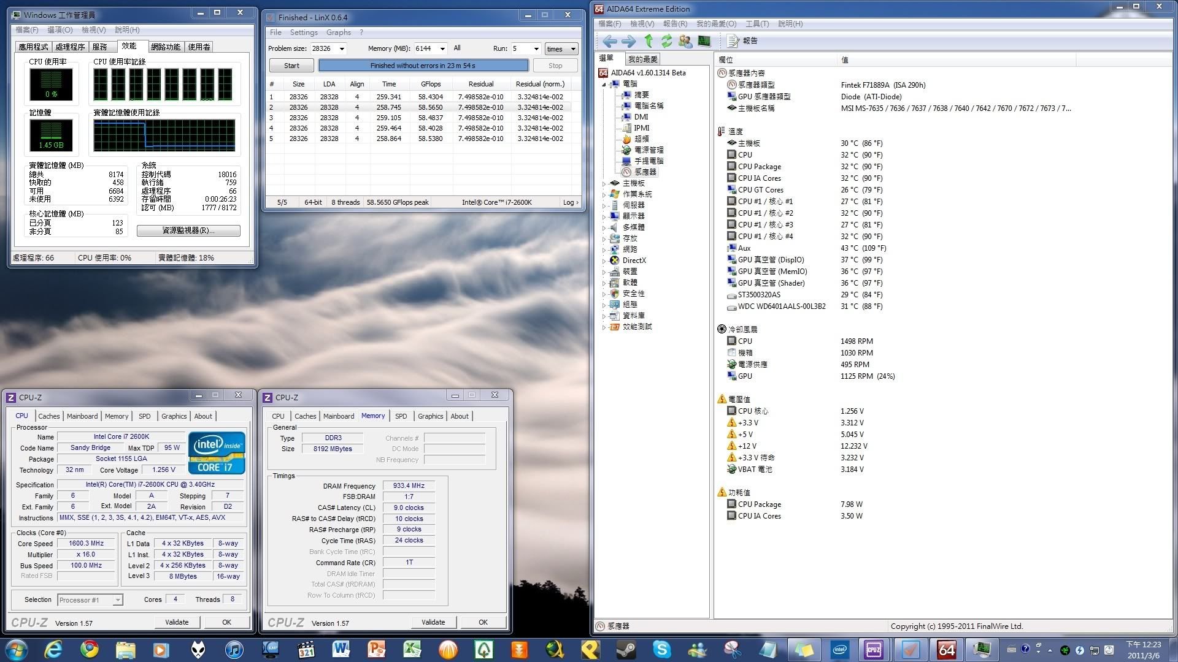
Task: Expand the 效能測試 benchmark tree node
Action: point(604,327)
